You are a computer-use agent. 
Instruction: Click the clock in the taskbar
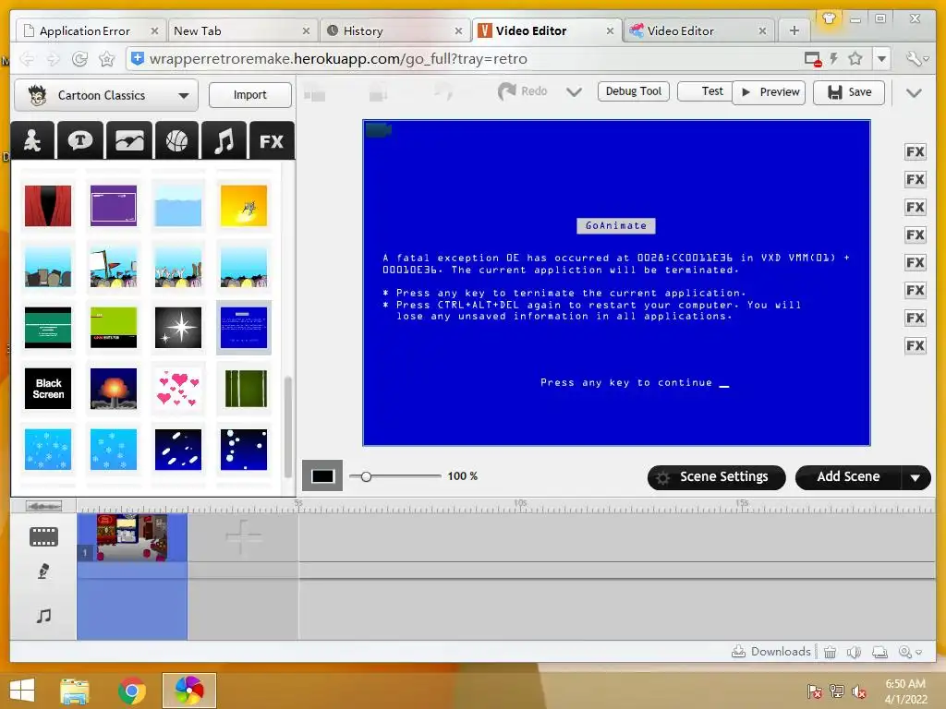[x=905, y=691]
